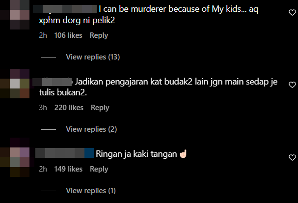Open username of the murderer comment author
The image size is (298, 203).
coord(65,9)
